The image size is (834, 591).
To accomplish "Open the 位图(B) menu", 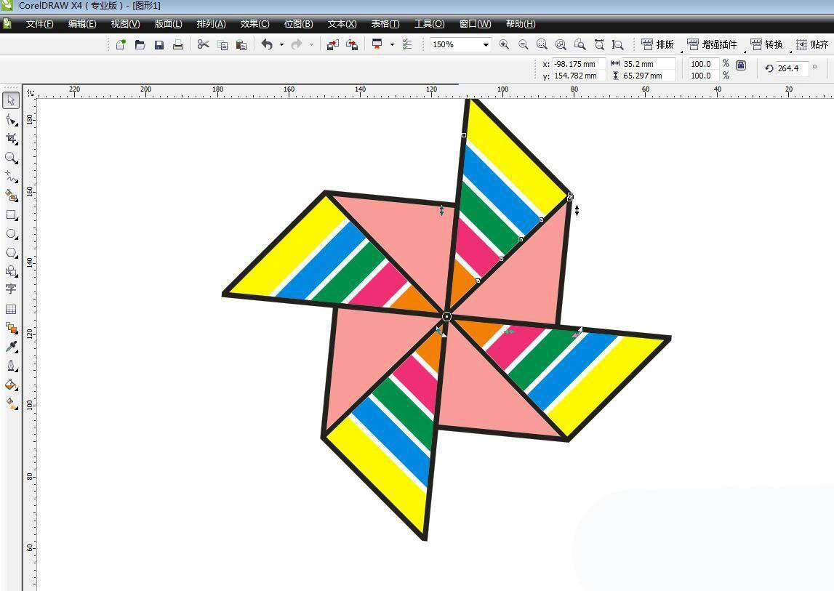I will pos(298,24).
